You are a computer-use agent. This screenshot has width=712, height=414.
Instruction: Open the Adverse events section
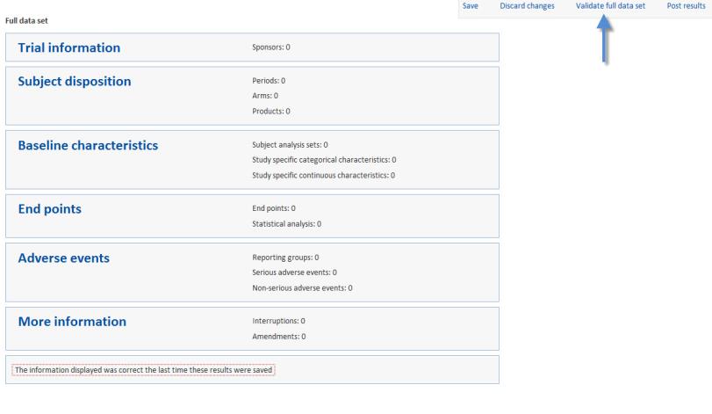(63, 258)
